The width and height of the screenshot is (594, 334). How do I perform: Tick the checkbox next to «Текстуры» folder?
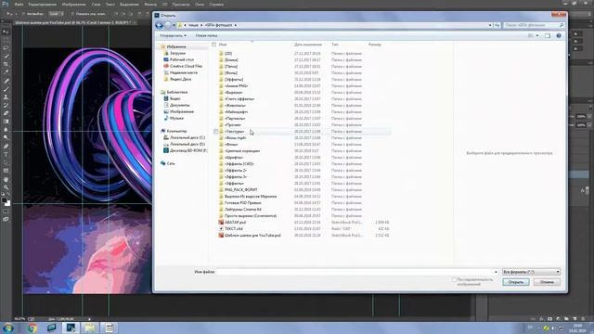point(215,132)
